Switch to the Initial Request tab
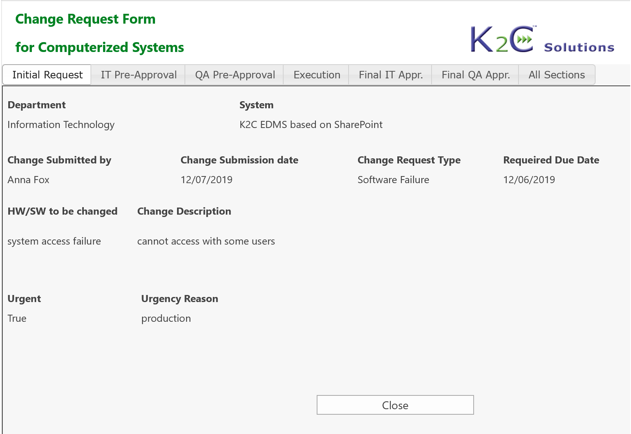631x434 pixels. coord(47,75)
